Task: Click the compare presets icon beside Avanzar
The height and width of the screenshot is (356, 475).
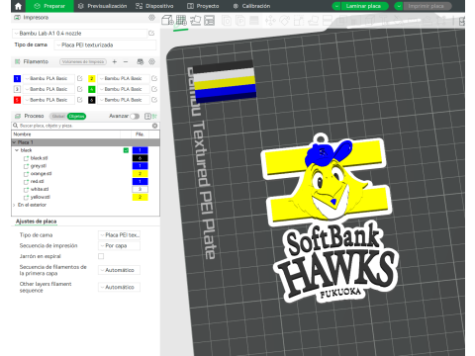Action: pyautogui.click(x=147, y=116)
